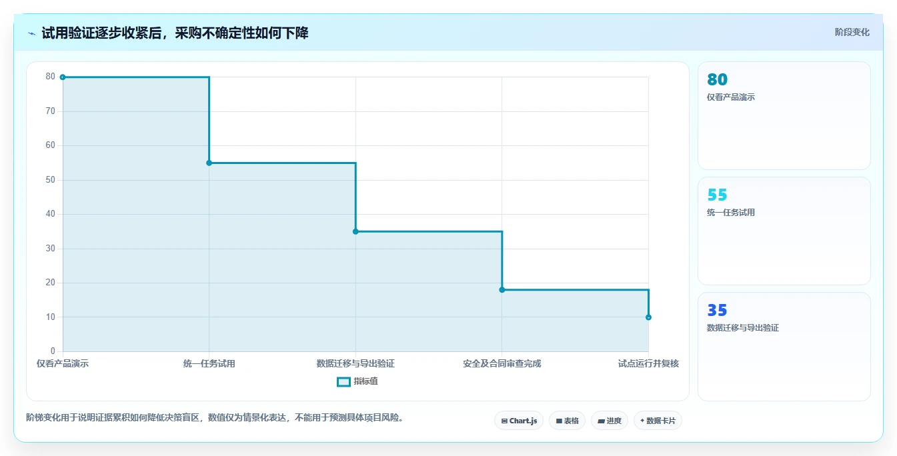Click the 统一任务试用 x-axis label
This screenshot has height=456, width=897.
209,363
